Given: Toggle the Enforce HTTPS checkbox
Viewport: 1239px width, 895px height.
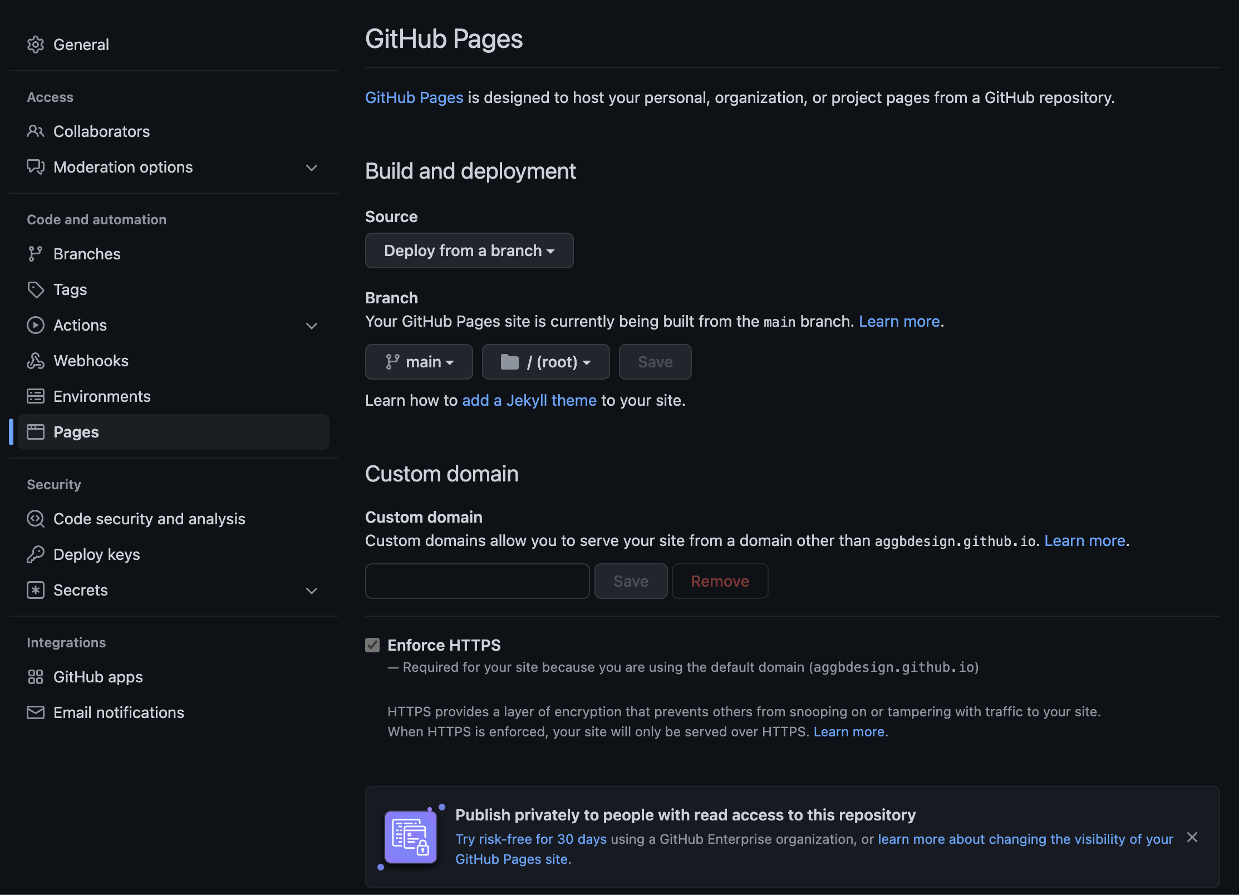Looking at the screenshot, I should pos(372,645).
